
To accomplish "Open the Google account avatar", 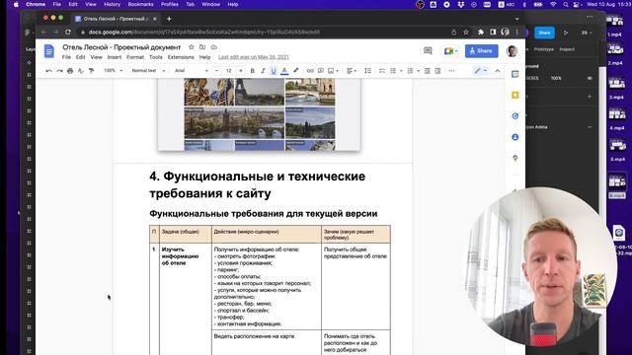I will coord(512,51).
